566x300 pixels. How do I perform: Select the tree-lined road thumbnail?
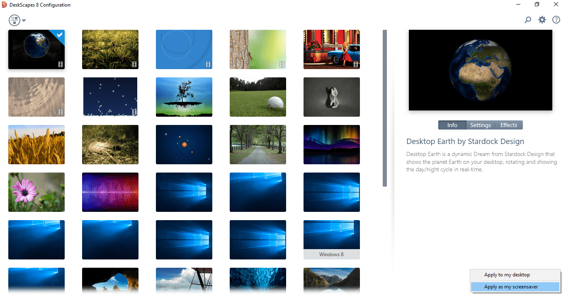(x=258, y=144)
